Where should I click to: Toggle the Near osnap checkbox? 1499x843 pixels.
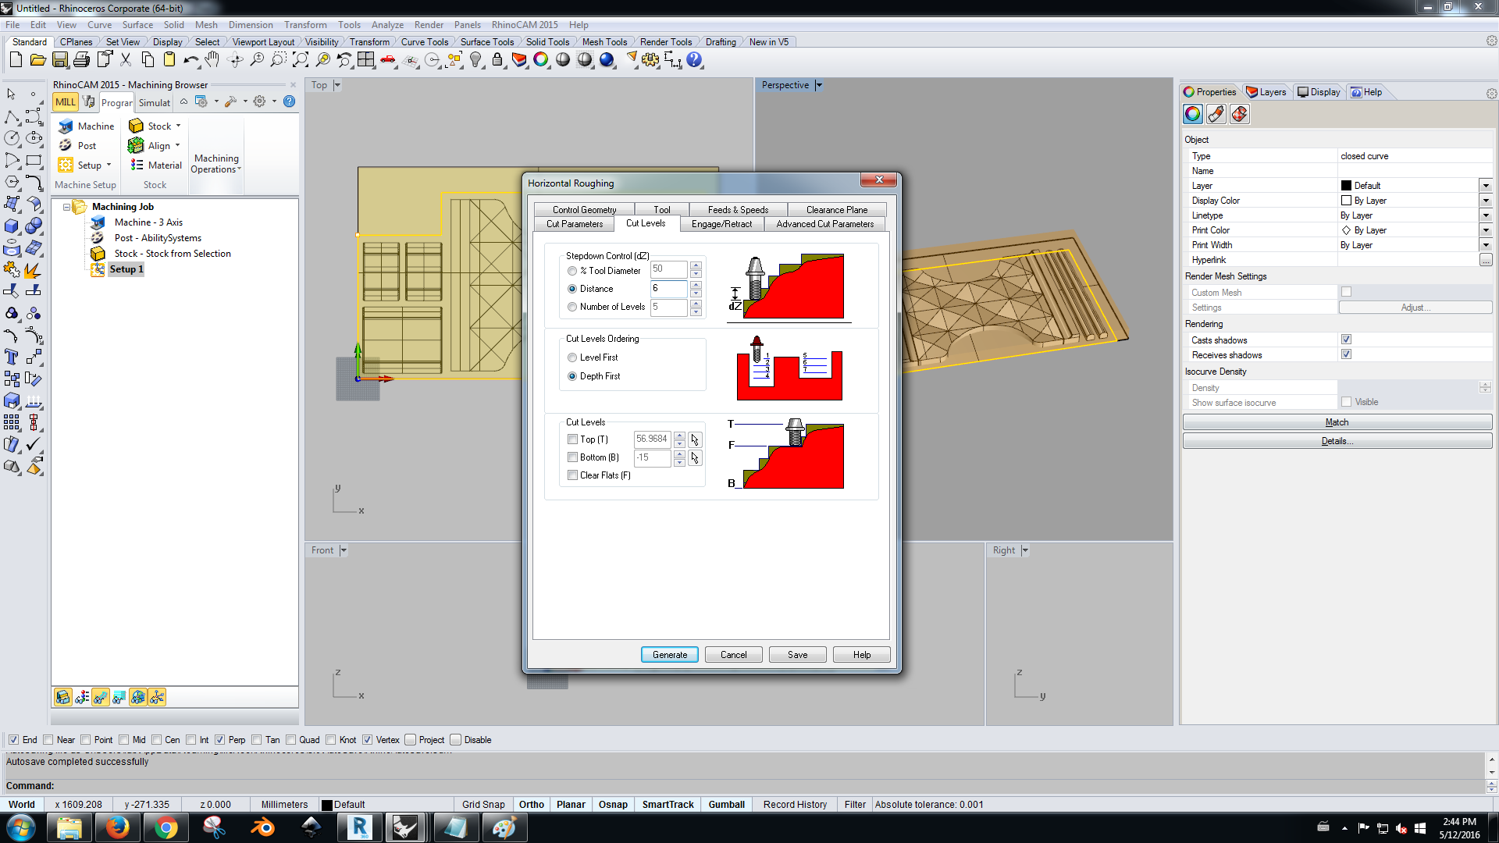pyautogui.click(x=48, y=740)
